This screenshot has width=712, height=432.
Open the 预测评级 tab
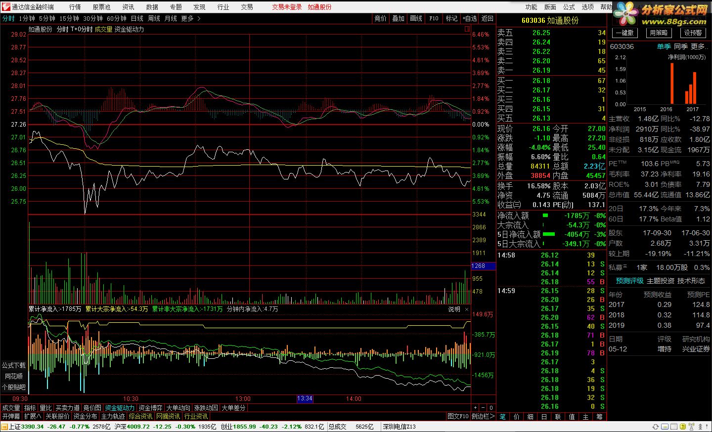coord(629,281)
